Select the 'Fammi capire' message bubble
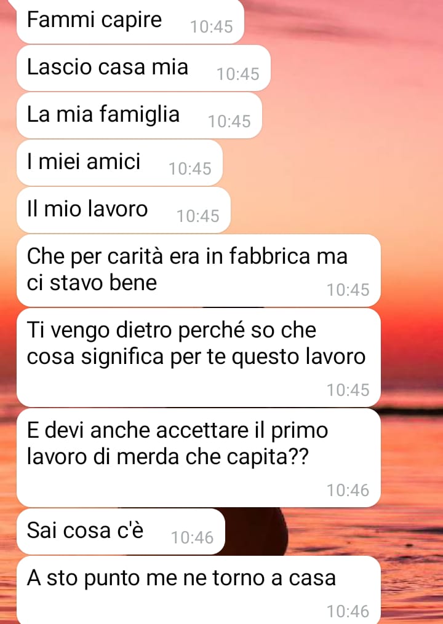This screenshot has height=624, width=443. pos(130,22)
